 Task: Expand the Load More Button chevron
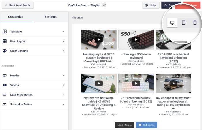click(63, 95)
